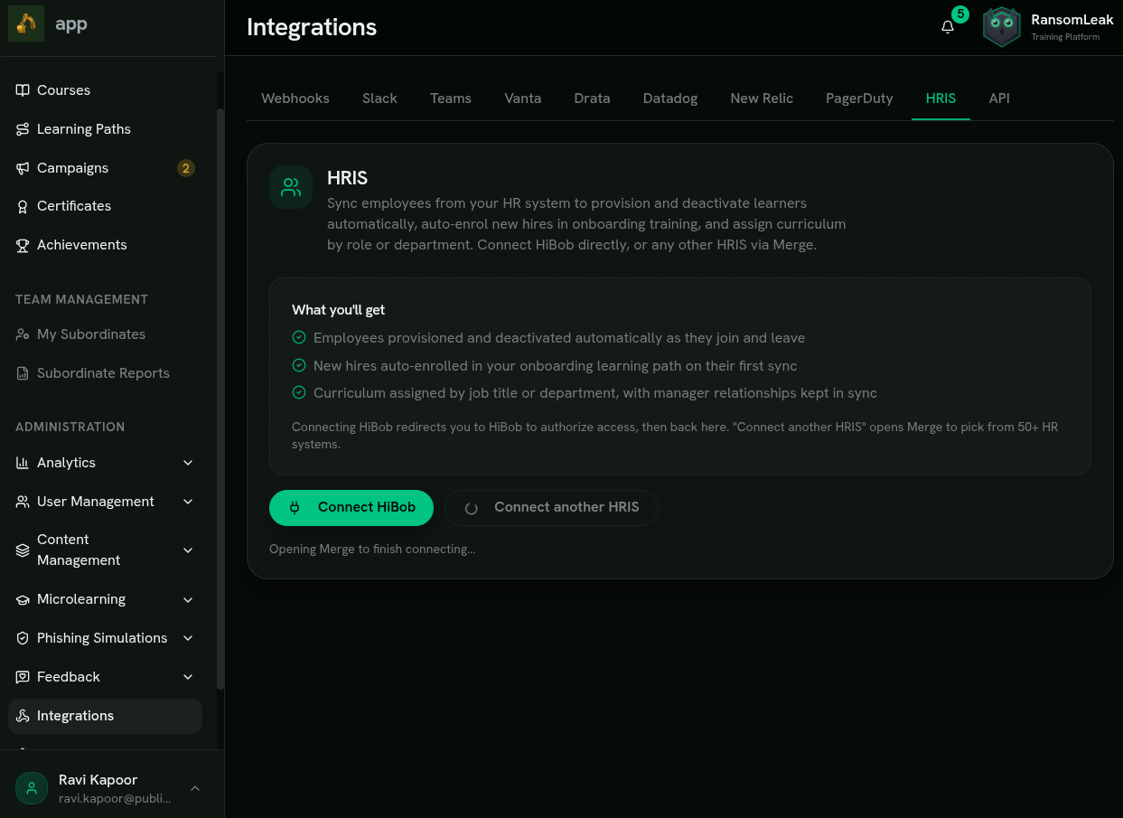Click the Analytics bar chart icon

coord(23,463)
